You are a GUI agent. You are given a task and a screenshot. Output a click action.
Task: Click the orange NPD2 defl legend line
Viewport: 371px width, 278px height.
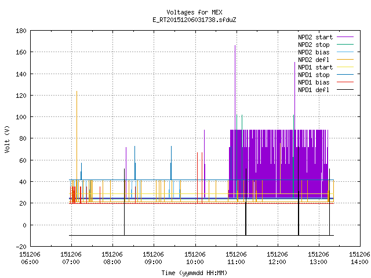click(345, 60)
